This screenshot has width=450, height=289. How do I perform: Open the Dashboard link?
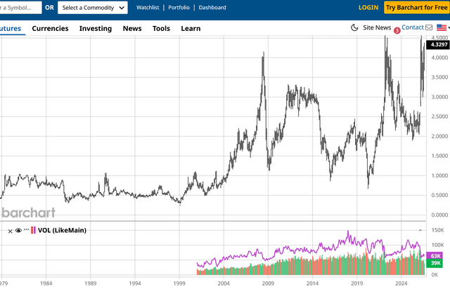(x=212, y=8)
